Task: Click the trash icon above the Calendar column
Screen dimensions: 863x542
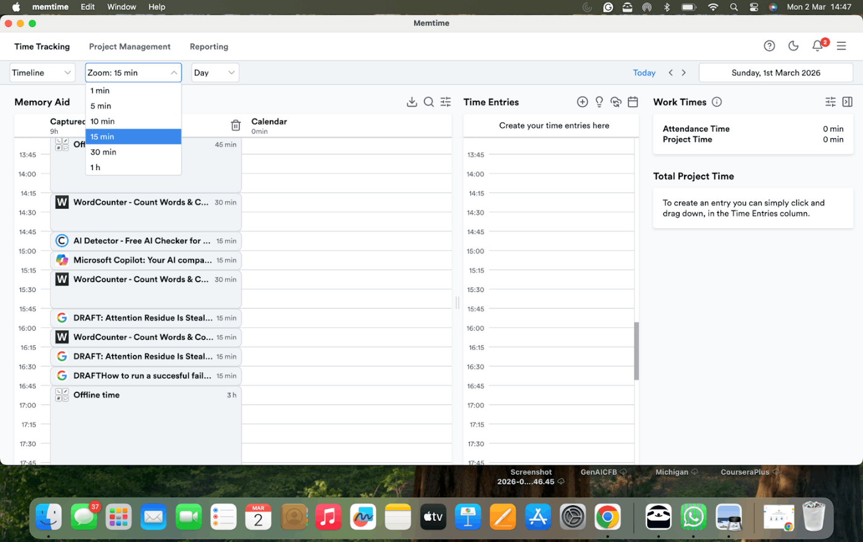Action: pyautogui.click(x=235, y=126)
